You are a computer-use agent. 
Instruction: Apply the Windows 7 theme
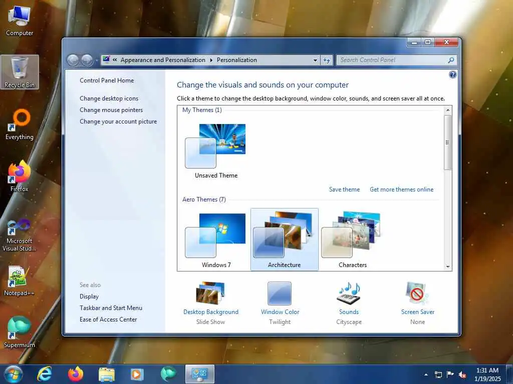(x=216, y=240)
